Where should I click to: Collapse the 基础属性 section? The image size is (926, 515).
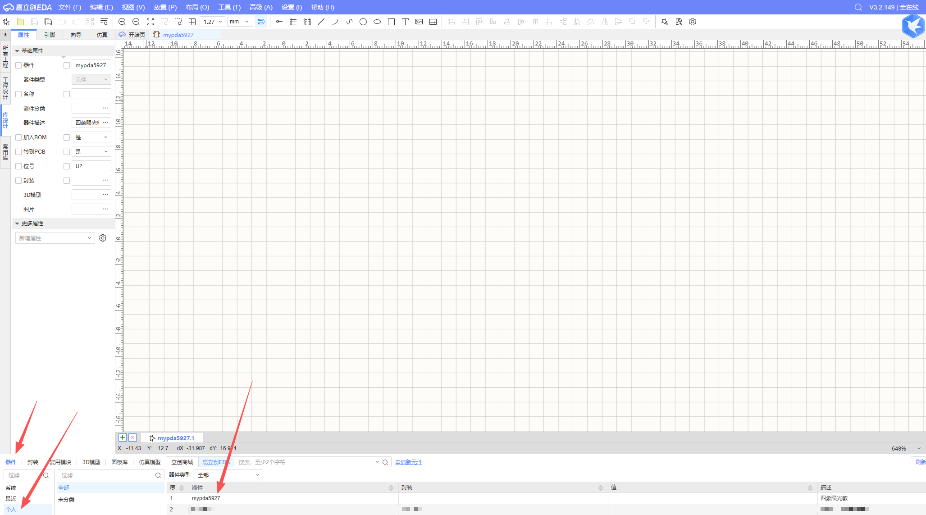(17, 51)
